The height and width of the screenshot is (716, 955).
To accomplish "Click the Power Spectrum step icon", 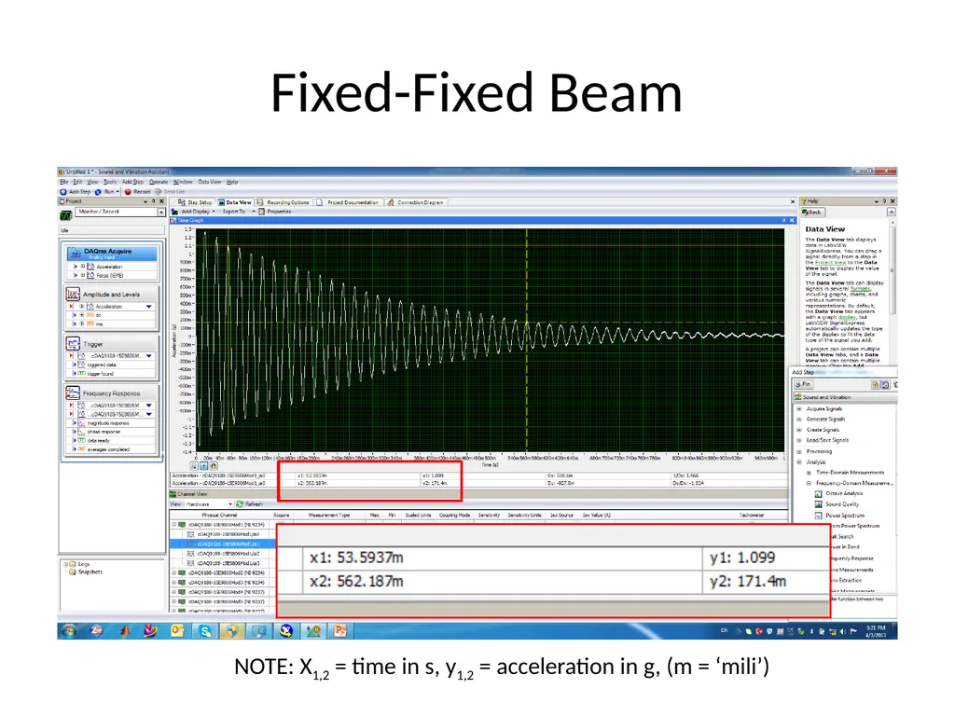I will 818,515.
